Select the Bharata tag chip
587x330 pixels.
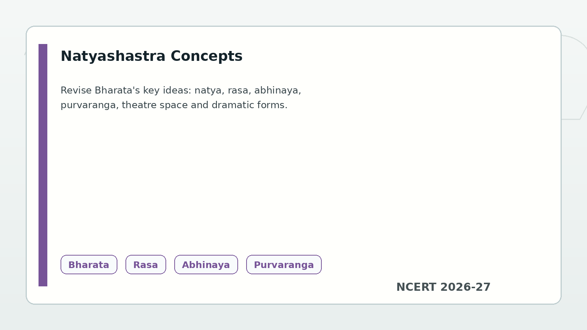(89, 265)
